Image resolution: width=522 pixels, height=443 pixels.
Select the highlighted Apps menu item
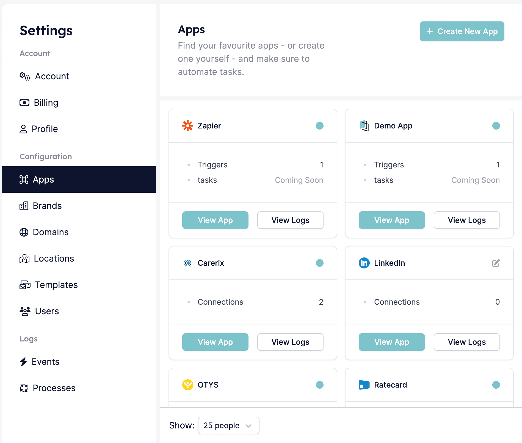click(79, 180)
